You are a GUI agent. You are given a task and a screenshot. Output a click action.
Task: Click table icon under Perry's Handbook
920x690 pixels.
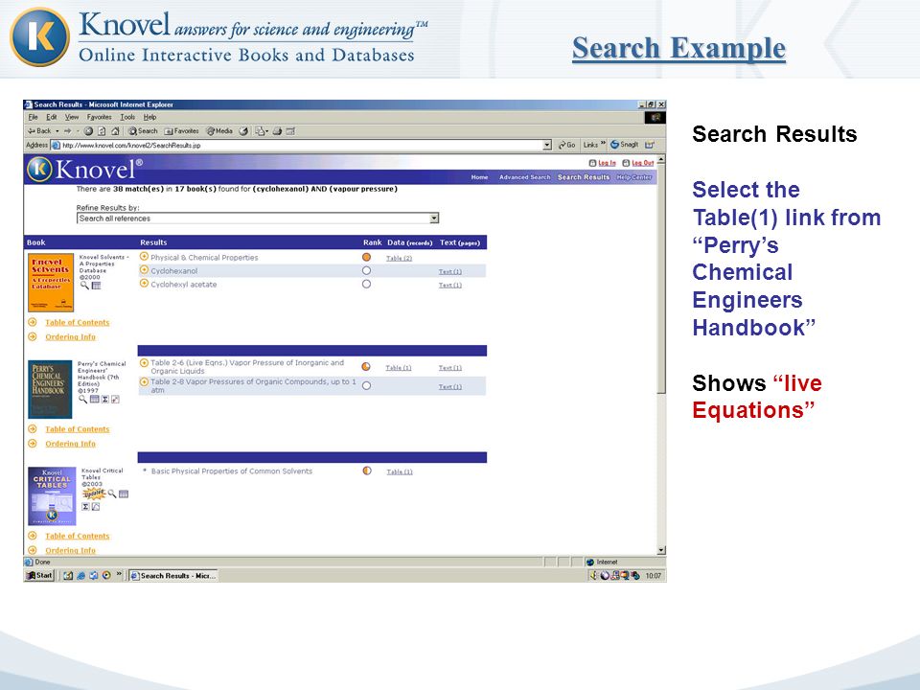(x=95, y=400)
